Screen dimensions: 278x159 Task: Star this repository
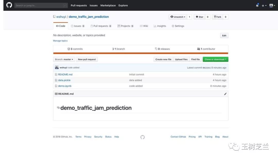[x=199, y=17]
